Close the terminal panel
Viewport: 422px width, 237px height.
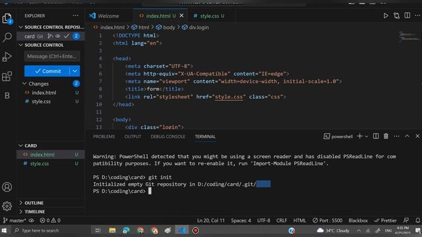coord(417,136)
